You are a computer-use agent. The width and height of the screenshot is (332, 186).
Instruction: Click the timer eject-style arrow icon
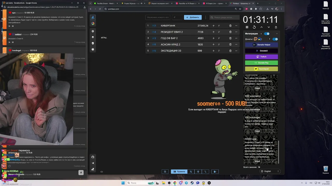pyautogui.click(x=276, y=27)
